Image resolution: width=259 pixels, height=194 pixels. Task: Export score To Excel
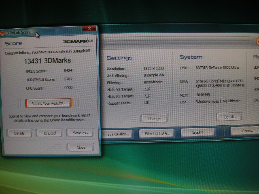point(49,133)
